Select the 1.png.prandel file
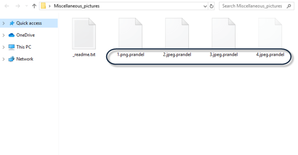Viewport: 298px width, 155px height. coord(130,38)
